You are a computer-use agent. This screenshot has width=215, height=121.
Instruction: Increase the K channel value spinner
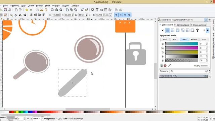207,55
